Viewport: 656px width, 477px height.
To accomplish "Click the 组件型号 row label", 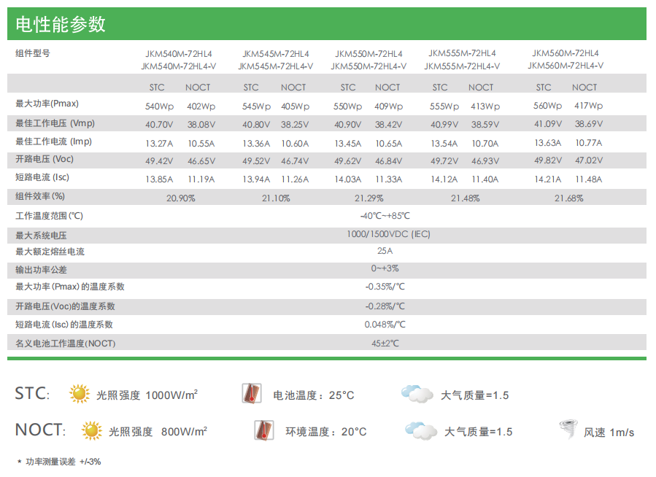I will pyautogui.click(x=33, y=53).
